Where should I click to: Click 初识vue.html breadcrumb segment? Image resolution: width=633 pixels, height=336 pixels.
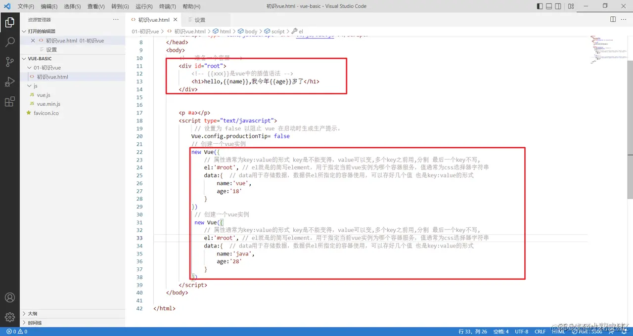point(190,31)
